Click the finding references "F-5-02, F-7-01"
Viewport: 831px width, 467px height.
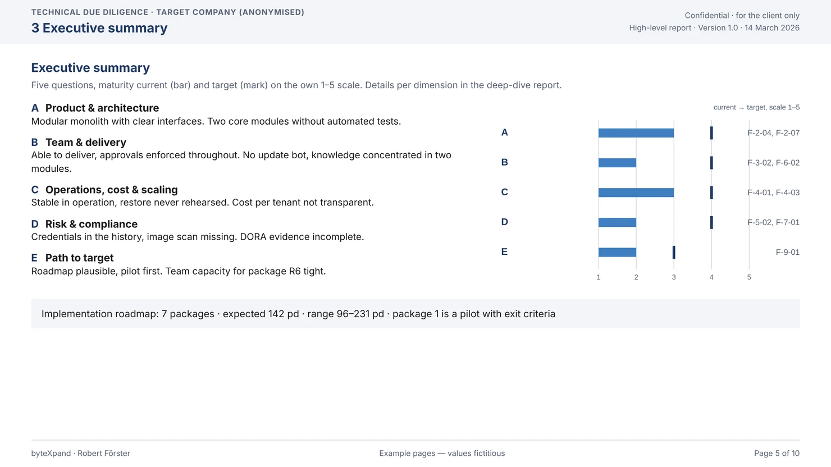(773, 222)
